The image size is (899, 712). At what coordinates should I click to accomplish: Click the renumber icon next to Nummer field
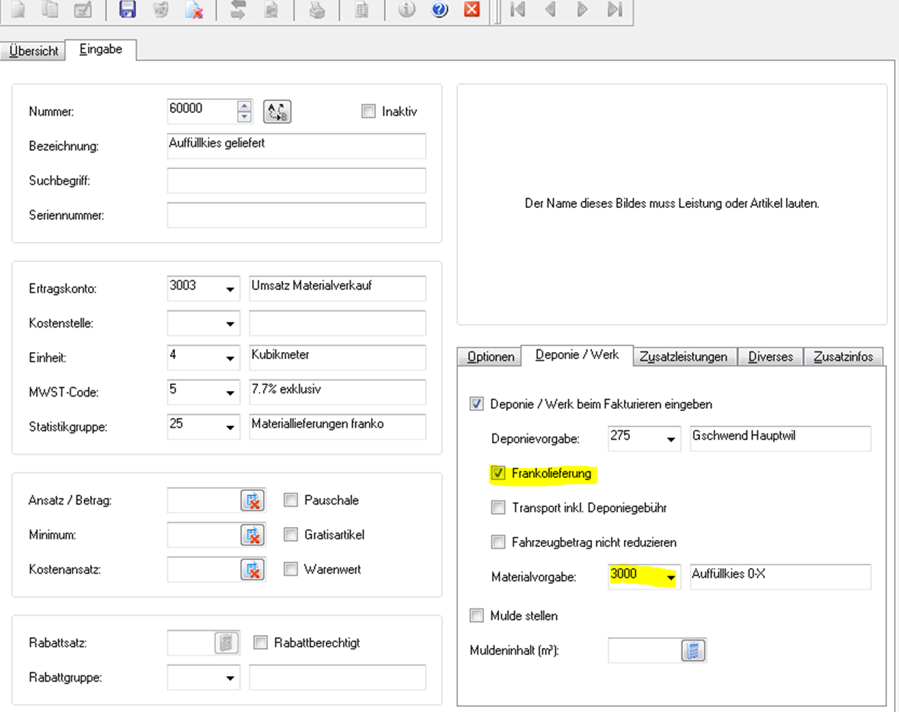277,112
